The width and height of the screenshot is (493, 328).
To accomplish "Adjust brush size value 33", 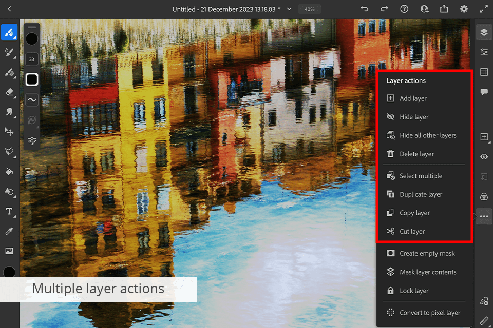I will tap(32, 59).
